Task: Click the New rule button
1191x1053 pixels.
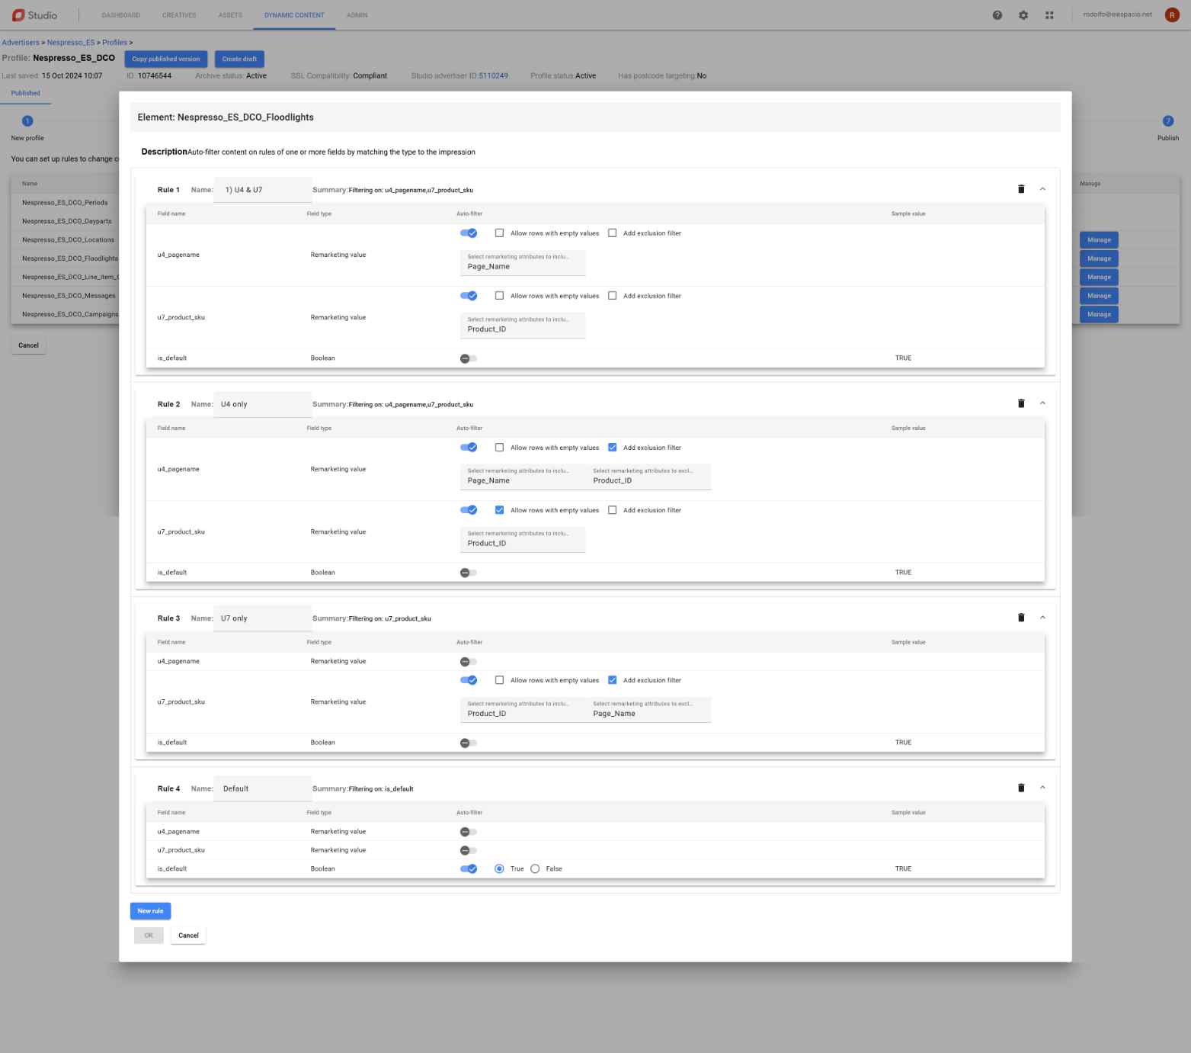Action: [150, 910]
